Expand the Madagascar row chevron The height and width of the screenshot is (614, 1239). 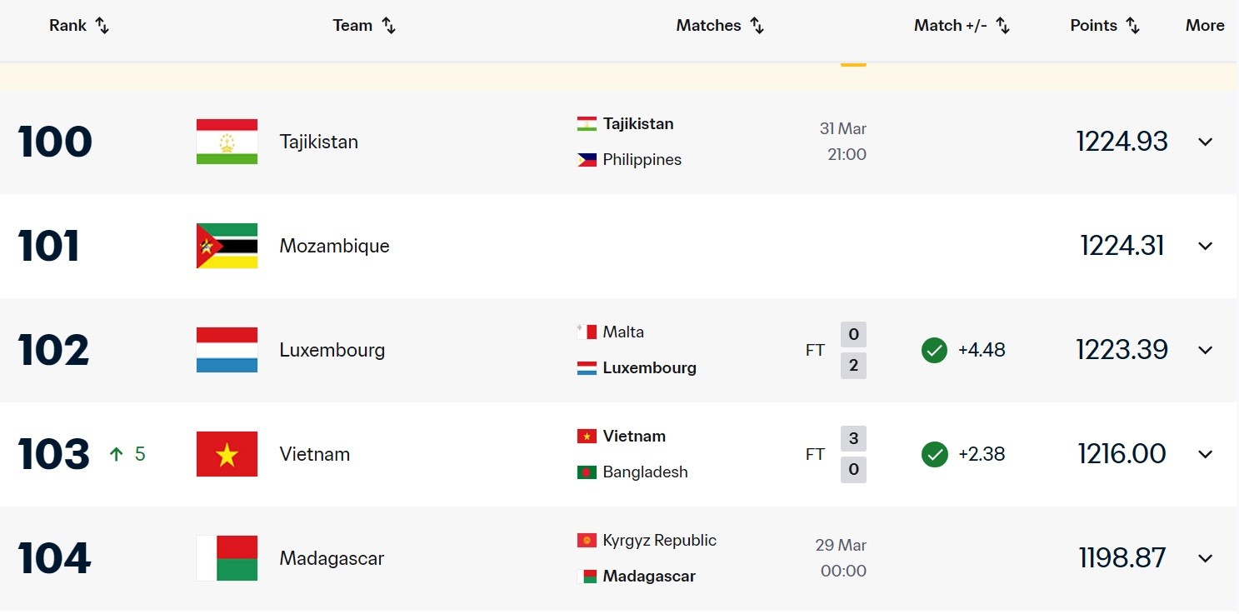point(1205,558)
